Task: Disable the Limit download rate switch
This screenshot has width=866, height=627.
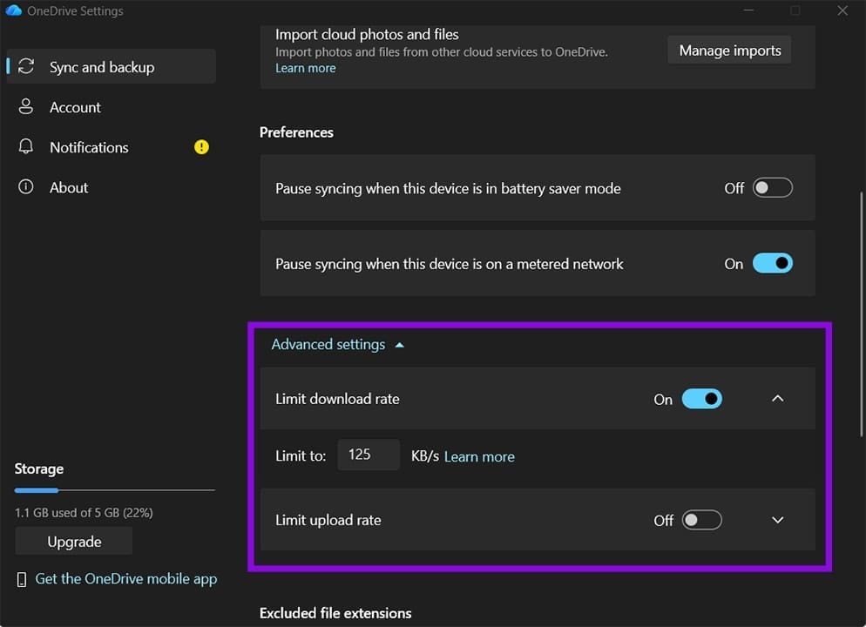Action: pos(702,399)
